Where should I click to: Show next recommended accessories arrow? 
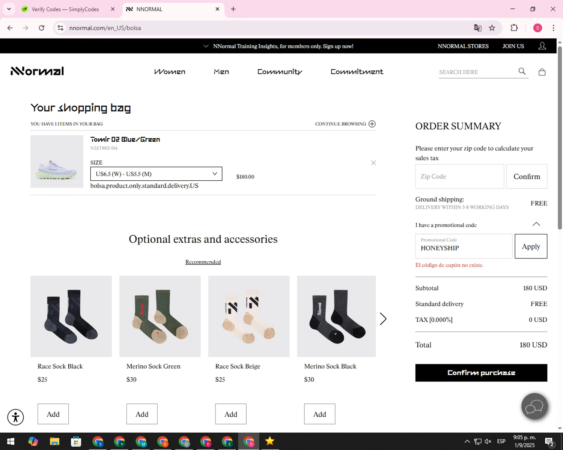383,319
